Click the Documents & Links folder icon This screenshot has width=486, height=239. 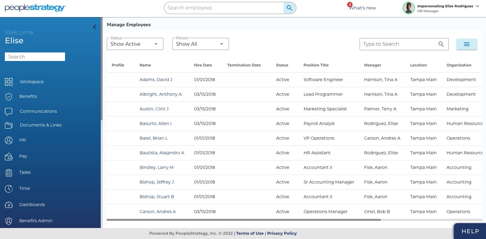pos(9,125)
